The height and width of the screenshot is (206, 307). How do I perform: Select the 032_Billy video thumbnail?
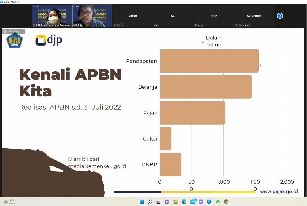tap(92, 16)
